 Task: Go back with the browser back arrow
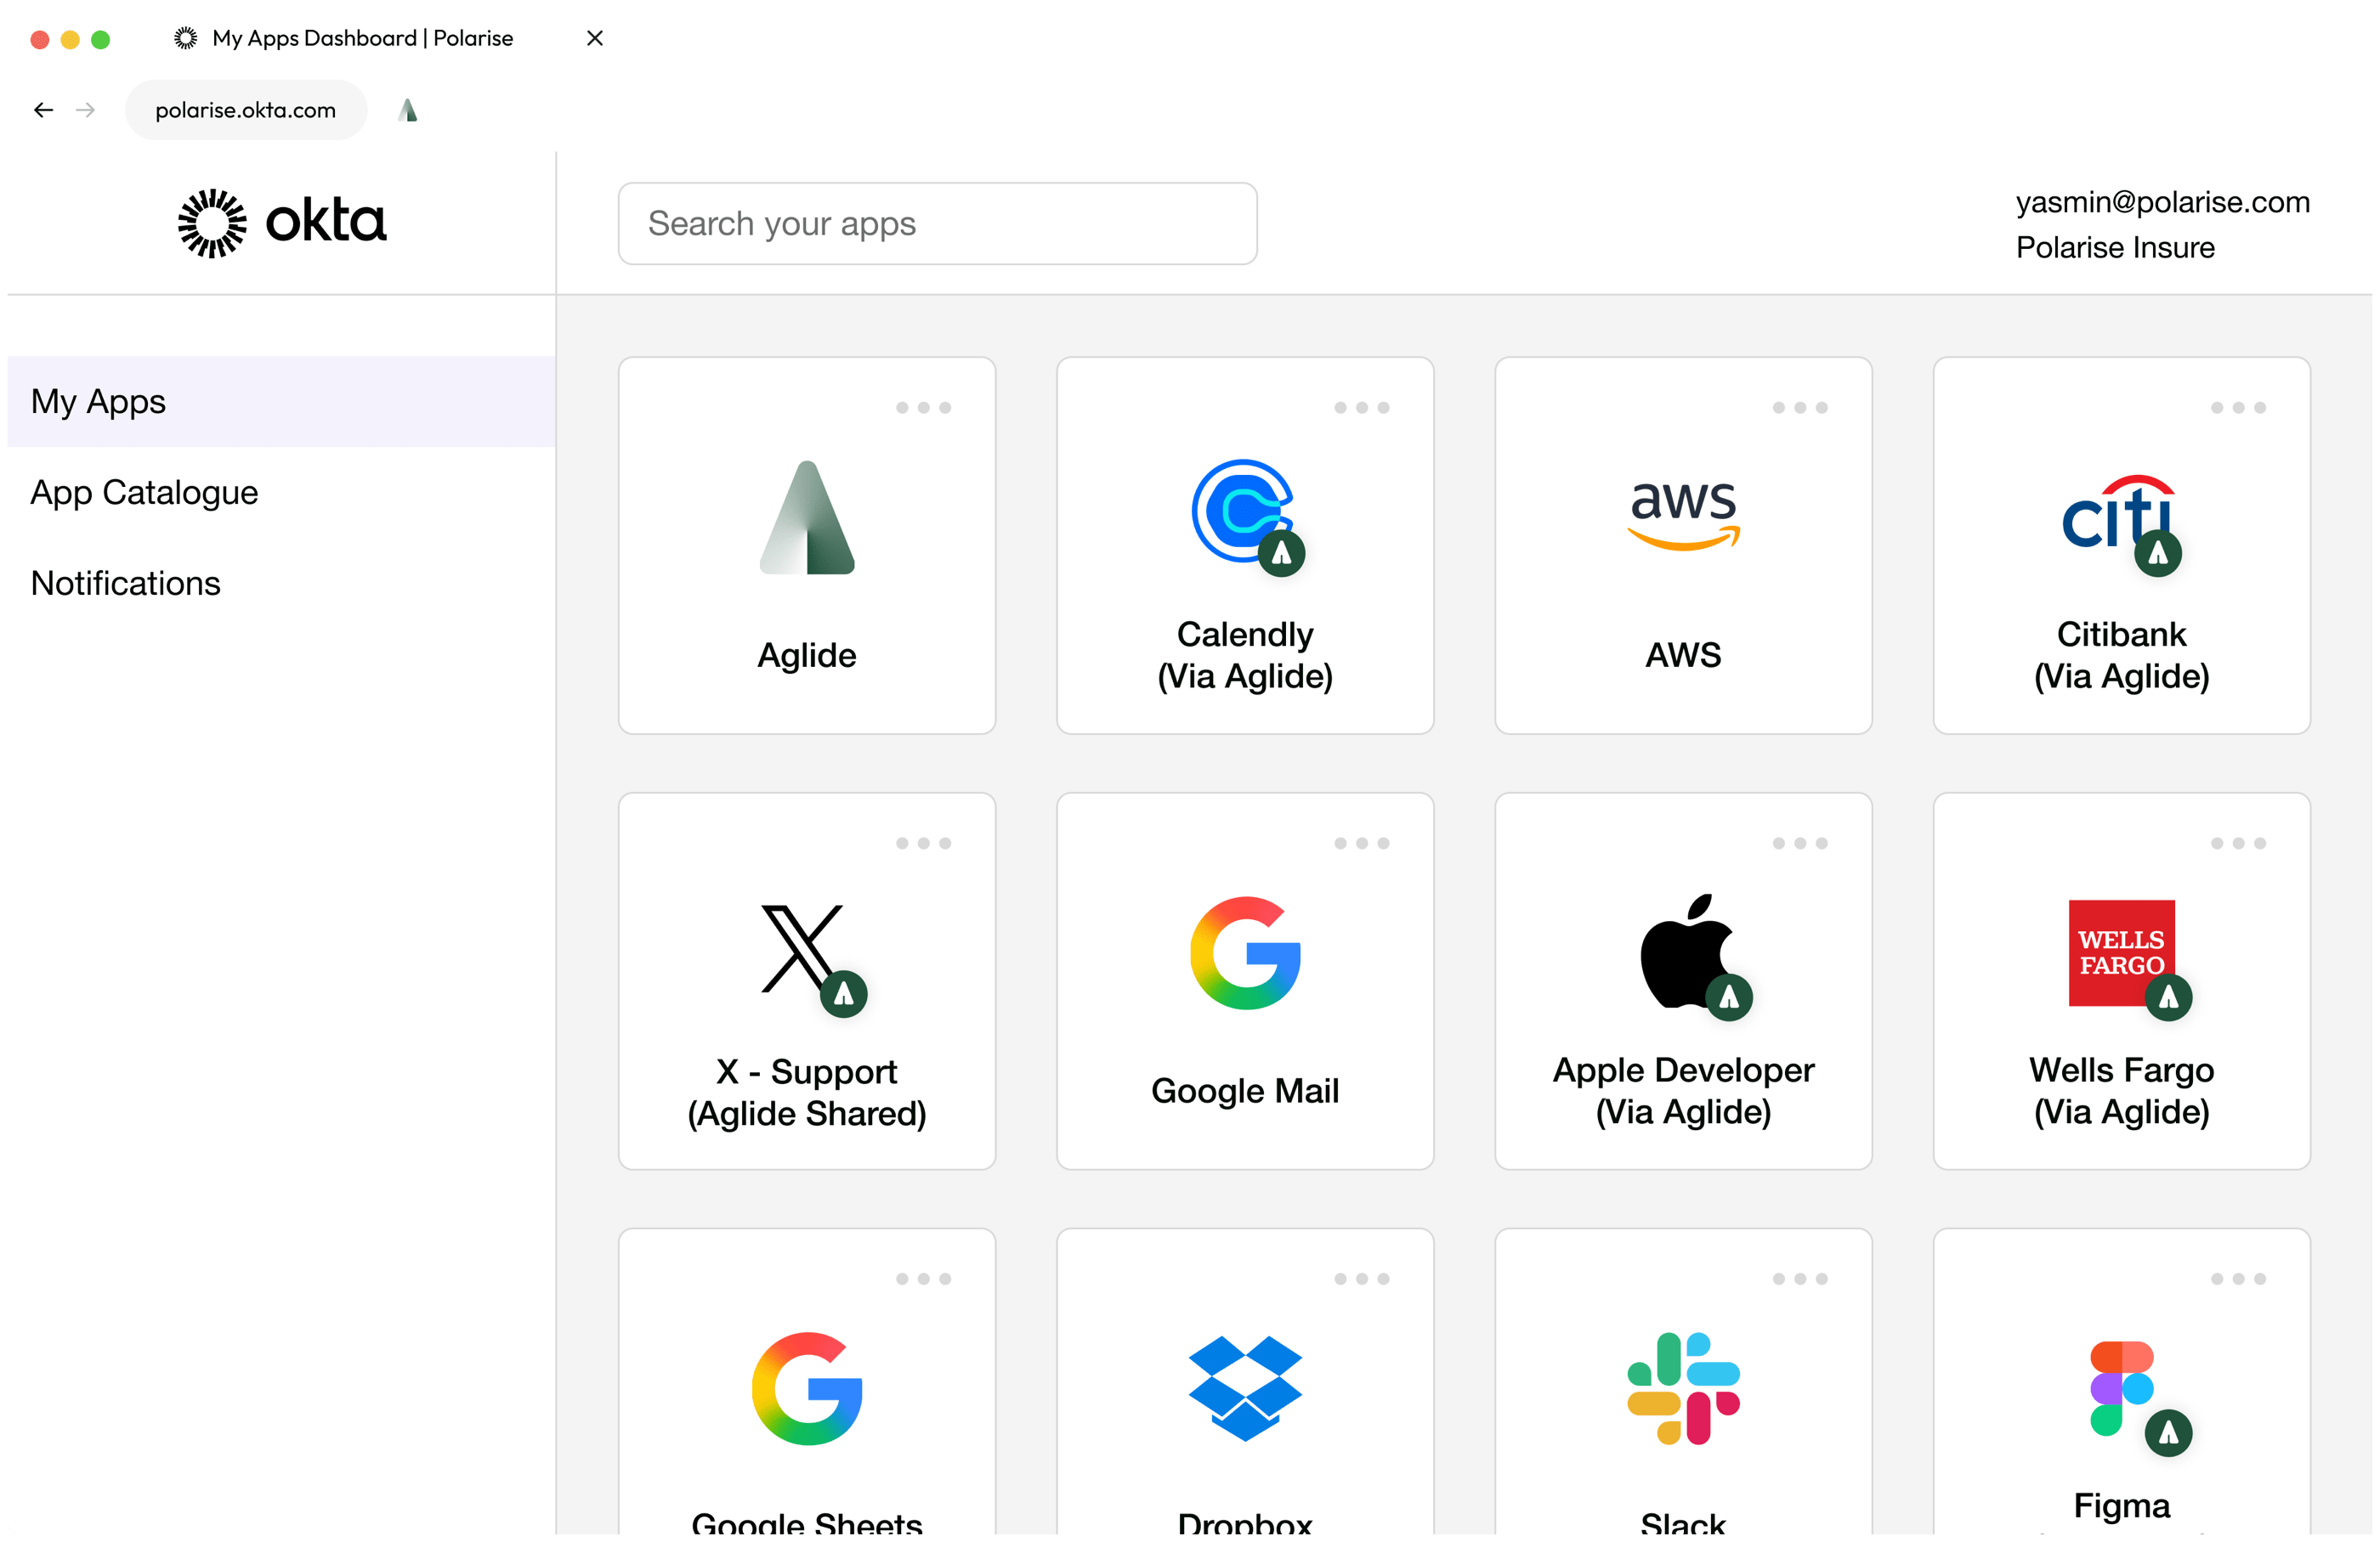[x=43, y=110]
